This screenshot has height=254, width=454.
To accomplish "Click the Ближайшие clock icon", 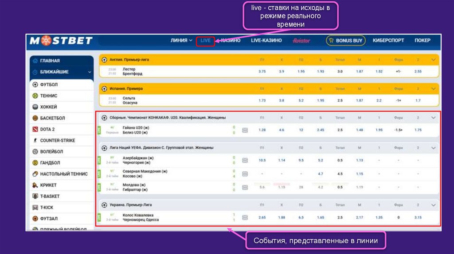I will point(35,72).
